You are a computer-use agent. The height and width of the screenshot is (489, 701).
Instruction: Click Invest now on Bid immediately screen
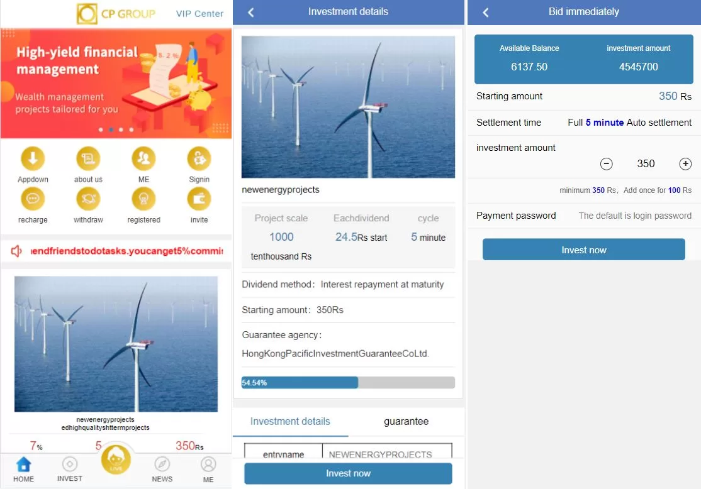pyautogui.click(x=583, y=250)
